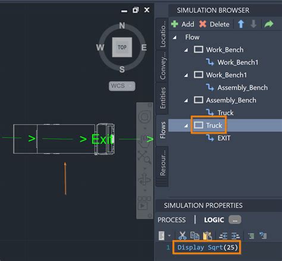Click the green curved share arrow icon
The width and height of the screenshot is (282, 261).
(269, 24)
